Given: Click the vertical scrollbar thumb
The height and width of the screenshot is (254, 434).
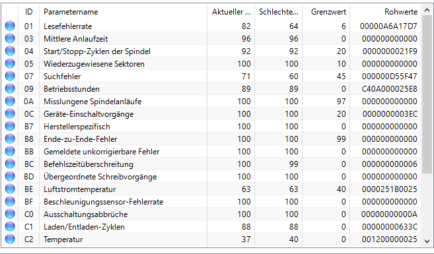Looking at the screenshot, I should (x=427, y=94).
